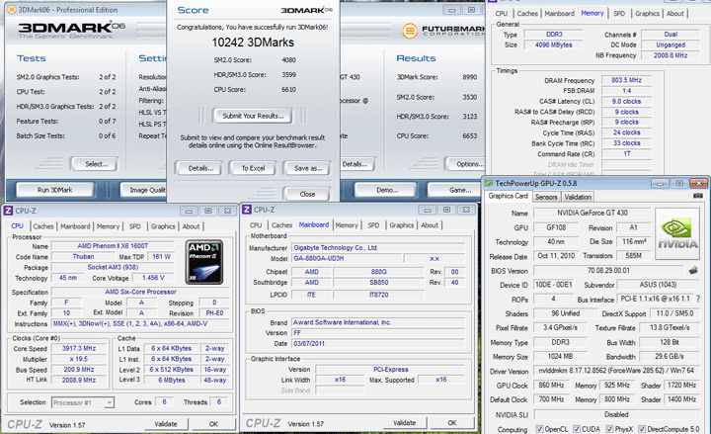Open Options in the Results panel

[467, 164]
